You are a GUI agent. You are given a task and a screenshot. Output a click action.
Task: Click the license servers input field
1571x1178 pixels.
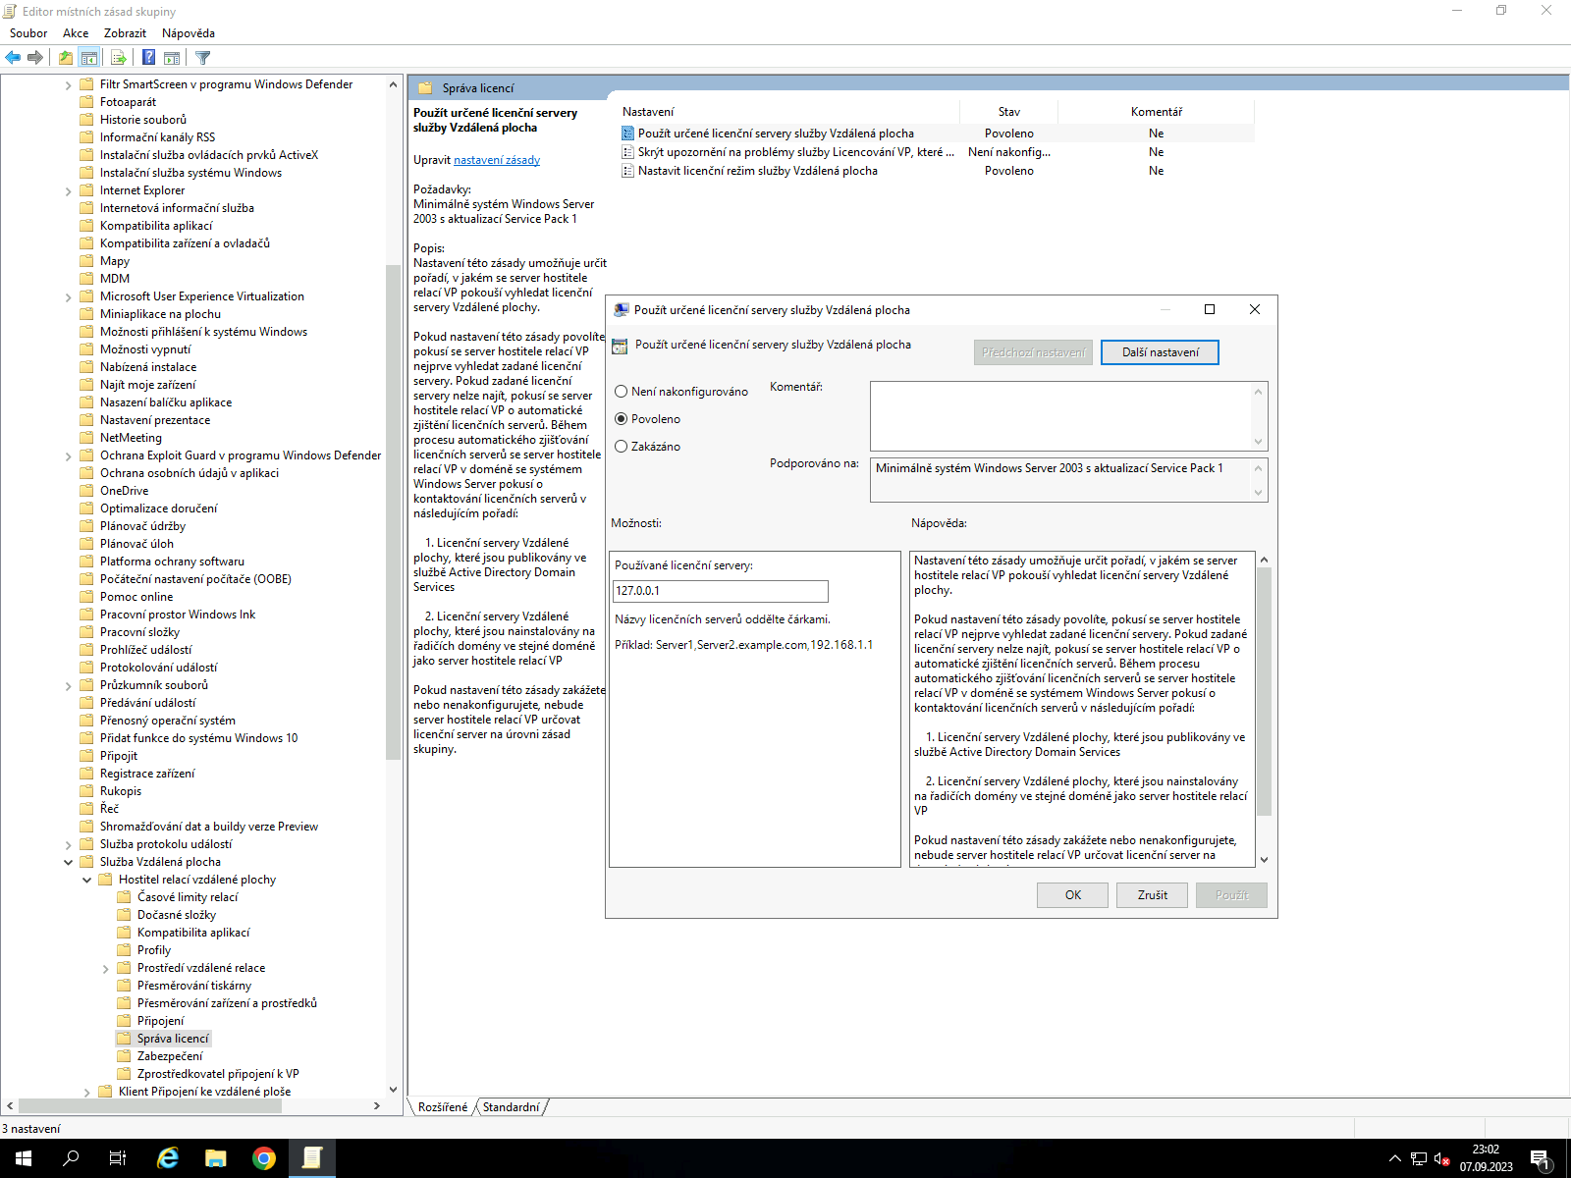tap(720, 591)
